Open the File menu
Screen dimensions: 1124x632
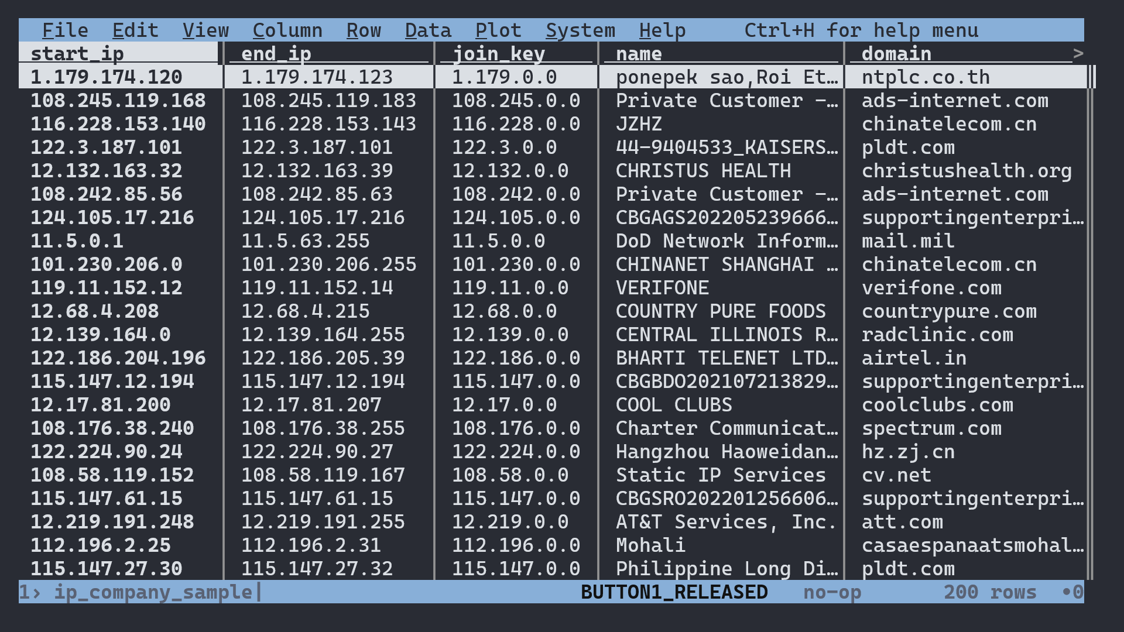coord(64,30)
